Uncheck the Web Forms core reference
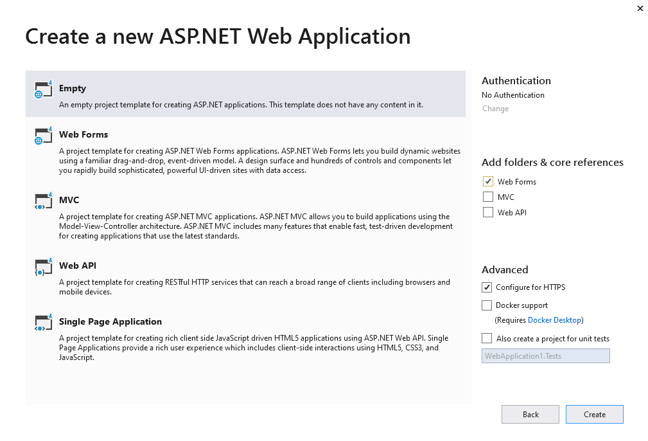648x441 pixels. 487,181
